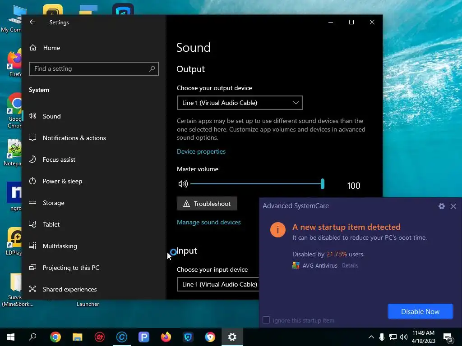
Task: Open Google Chrome from the taskbar
Action: (x=55, y=337)
